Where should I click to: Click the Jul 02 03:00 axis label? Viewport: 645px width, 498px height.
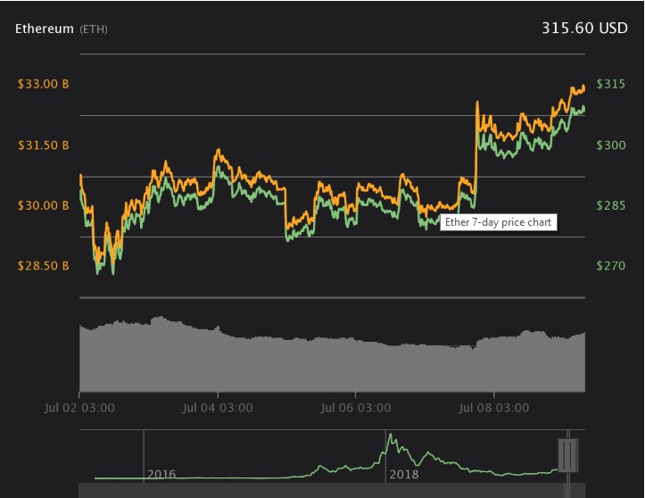[x=79, y=408]
